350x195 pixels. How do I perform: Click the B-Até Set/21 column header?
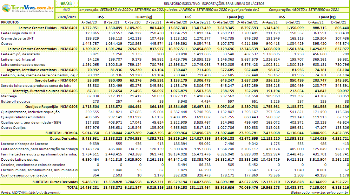point(200,22)
